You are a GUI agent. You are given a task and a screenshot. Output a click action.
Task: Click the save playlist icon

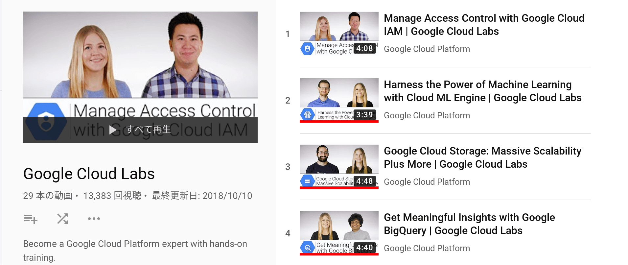pos(31,219)
